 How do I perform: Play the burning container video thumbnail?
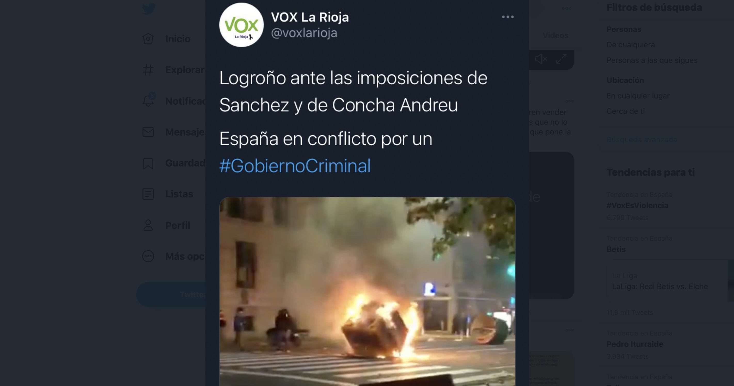coord(367,291)
